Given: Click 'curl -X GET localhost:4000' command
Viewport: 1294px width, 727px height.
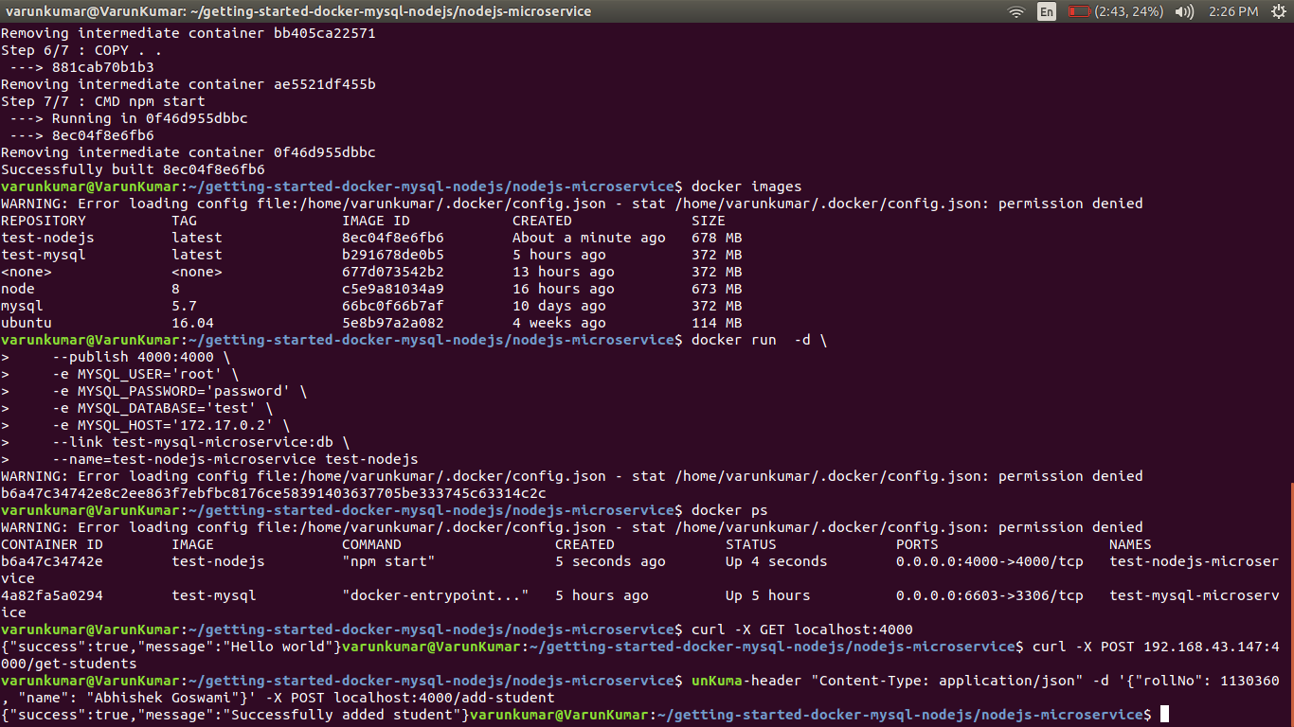Looking at the screenshot, I should pos(802,629).
